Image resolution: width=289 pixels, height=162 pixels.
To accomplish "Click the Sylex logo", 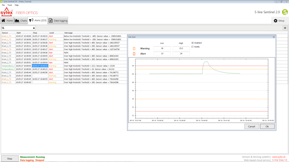I will coord(7,12).
